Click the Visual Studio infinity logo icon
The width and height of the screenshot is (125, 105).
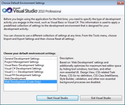click(7, 10)
